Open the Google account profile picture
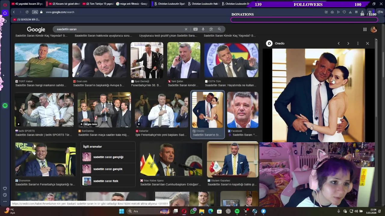 tap(374, 29)
